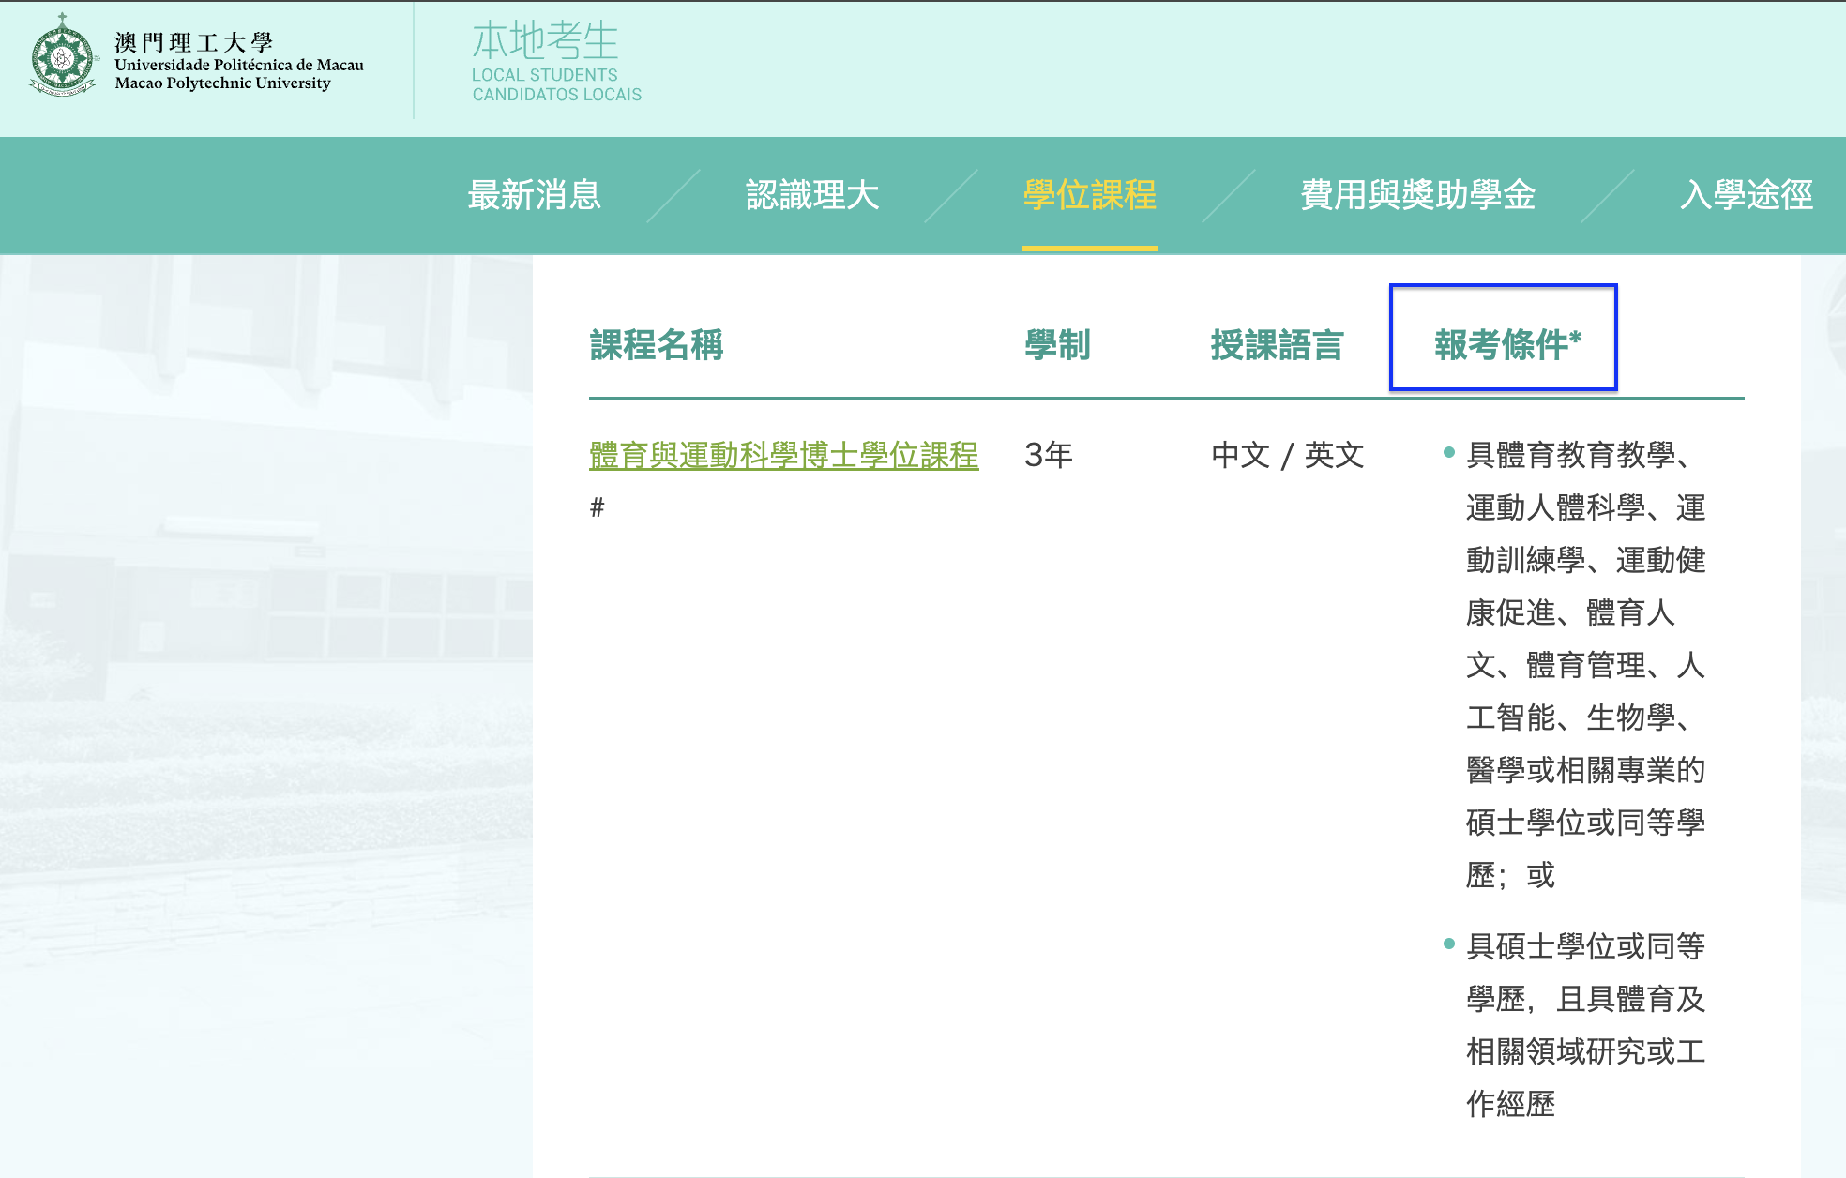Click the Macao Polytechnic University crest logo
This screenshot has width=1846, height=1178.
[x=62, y=57]
